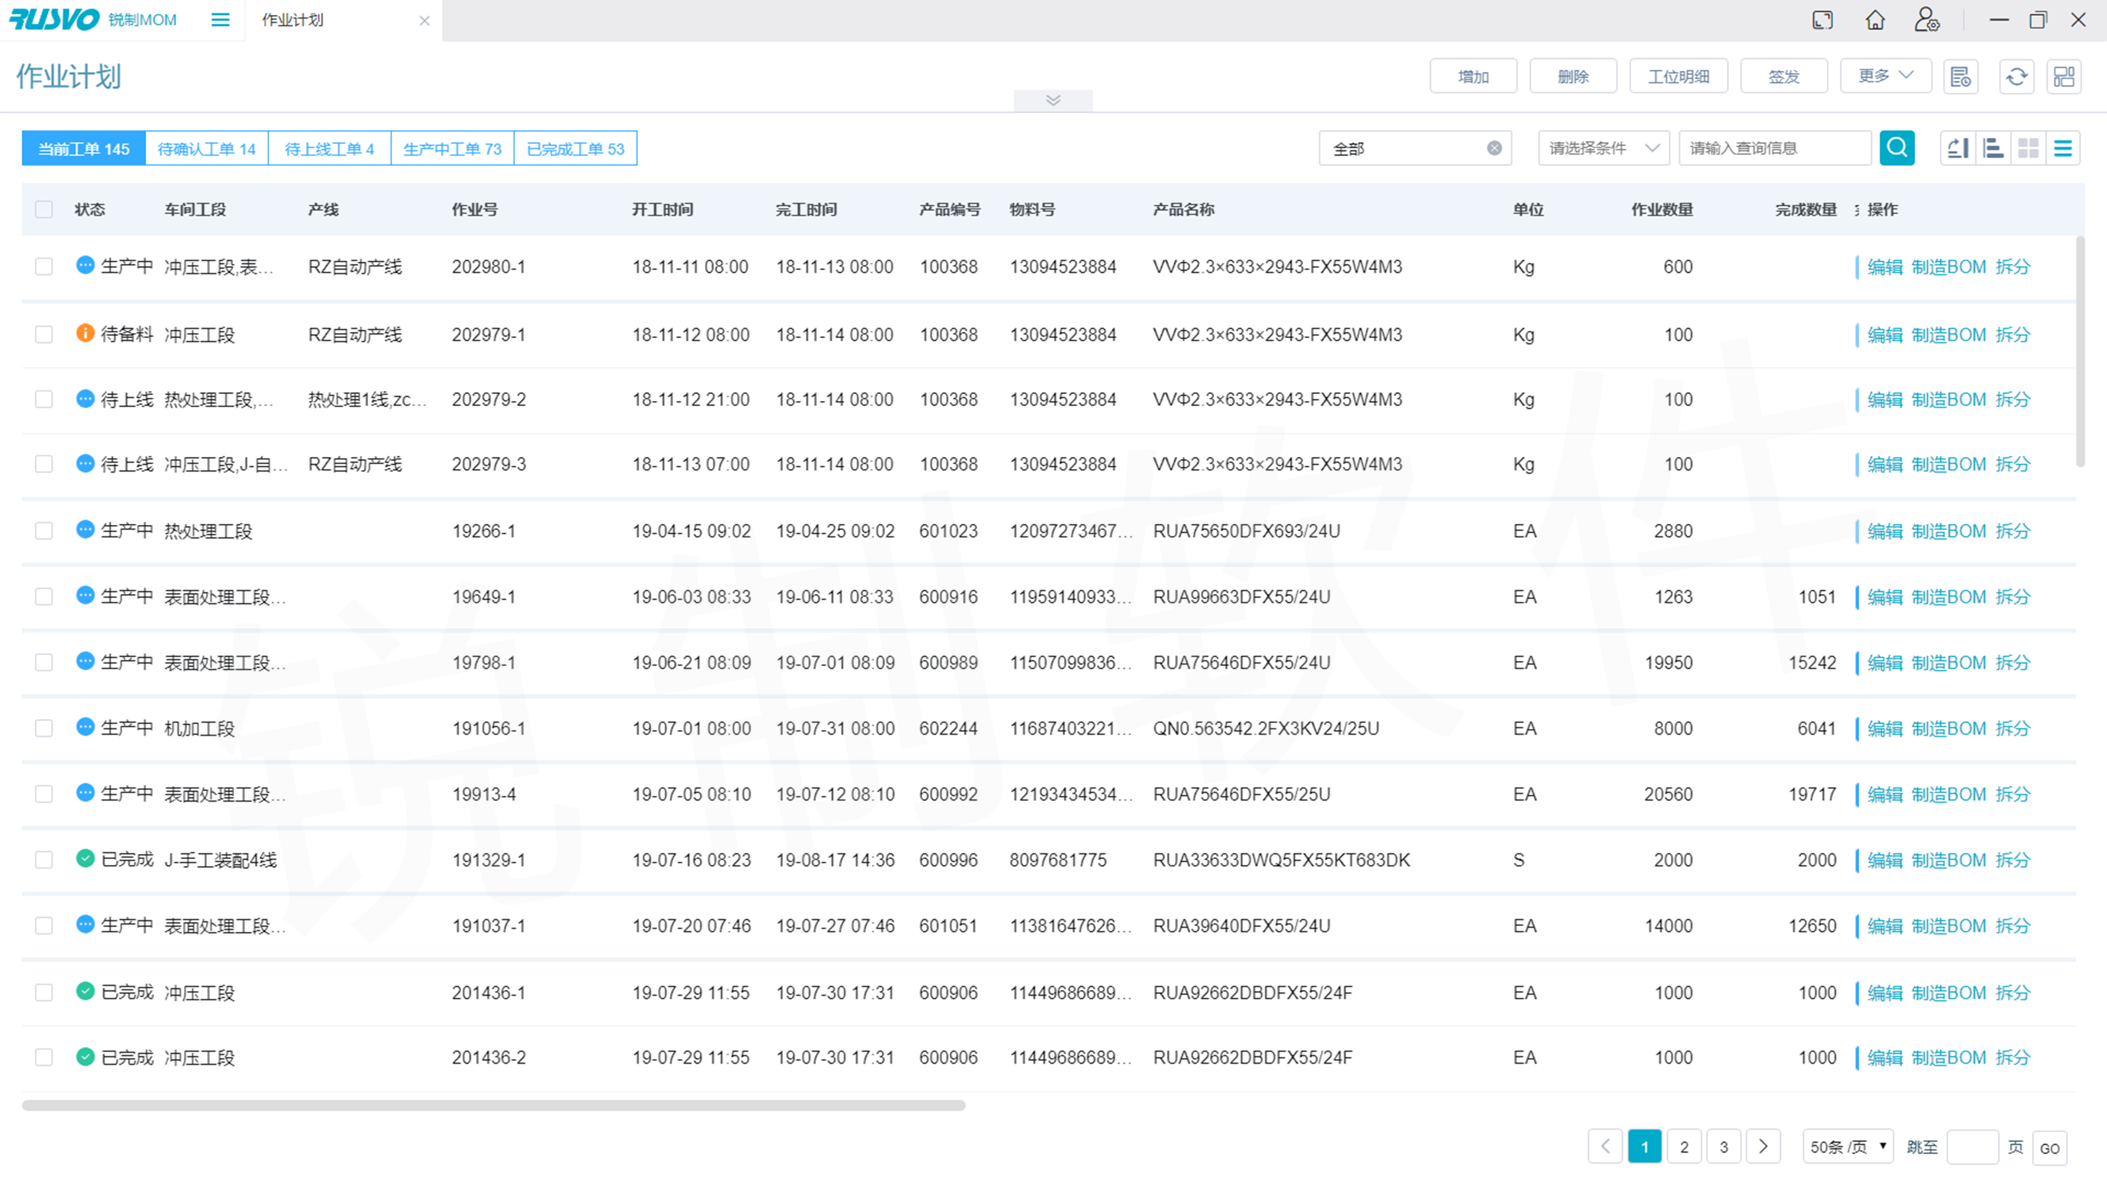Open 工位明细 details

1678,76
